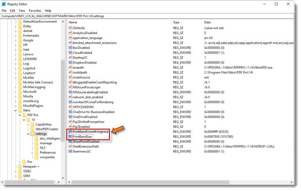Select the Pip2DoNotPromptUser value name
Viewport: 301px width, 191px height.
click(88, 122)
